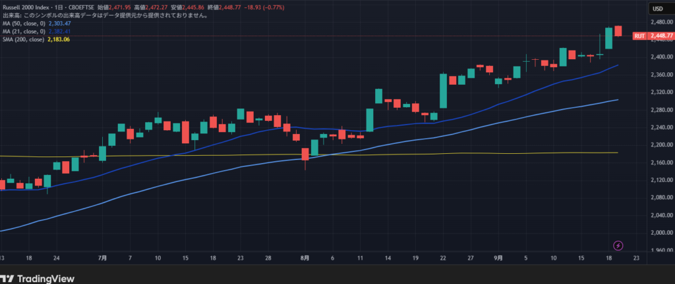Click the 7月 label on time axis
This screenshot has height=284, width=675.
click(x=102, y=258)
